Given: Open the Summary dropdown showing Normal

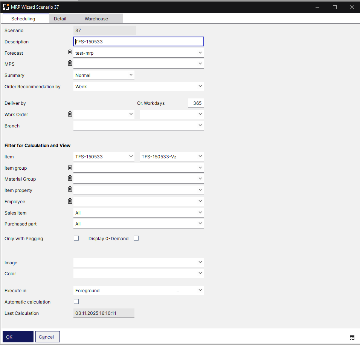Looking at the screenshot, I should (104, 75).
